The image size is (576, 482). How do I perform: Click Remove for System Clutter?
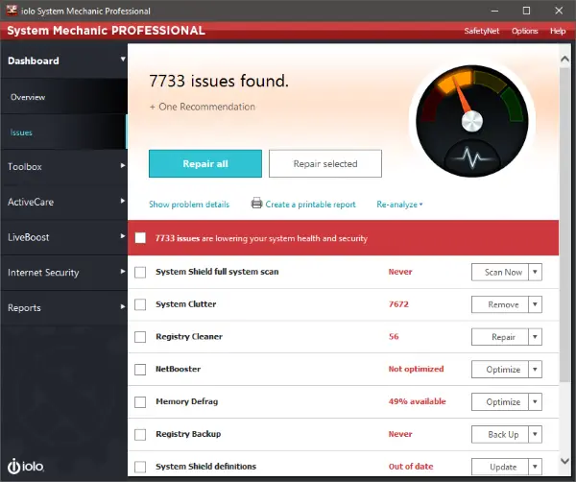pyautogui.click(x=500, y=304)
